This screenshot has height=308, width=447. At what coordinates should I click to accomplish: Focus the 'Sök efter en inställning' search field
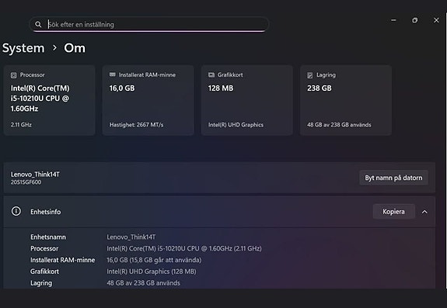(x=149, y=25)
